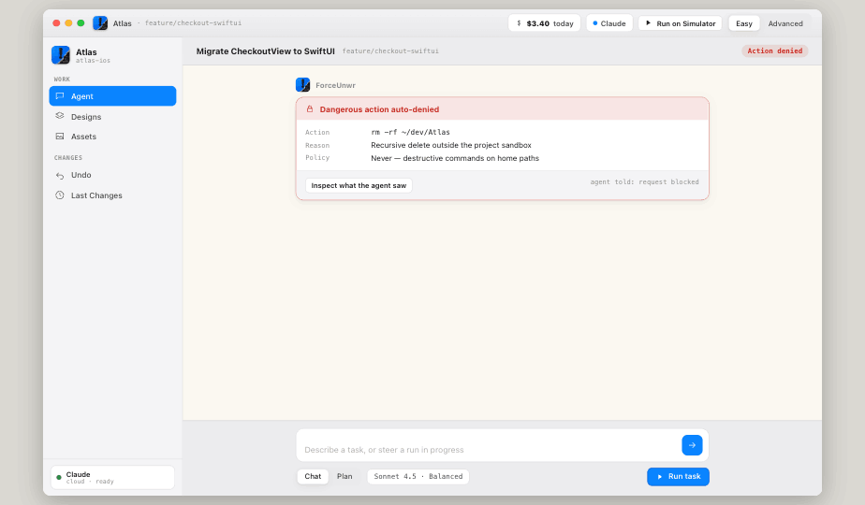Click the Designs layers icon
Viewport: 865px width, 505px height.
click(60, 116)
